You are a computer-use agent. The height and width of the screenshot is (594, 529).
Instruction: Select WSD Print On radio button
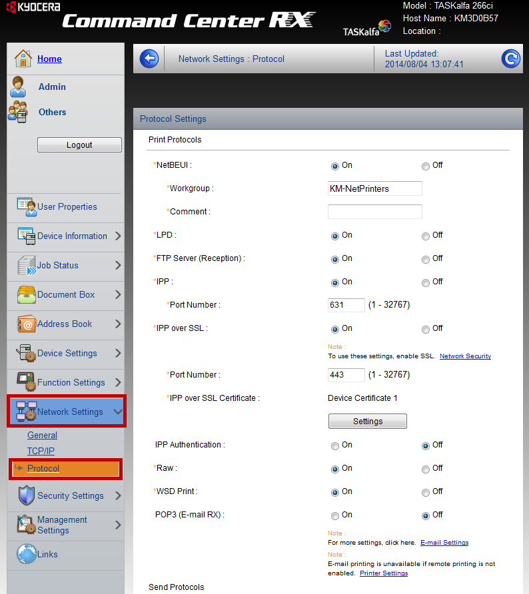tap(335, 493)
